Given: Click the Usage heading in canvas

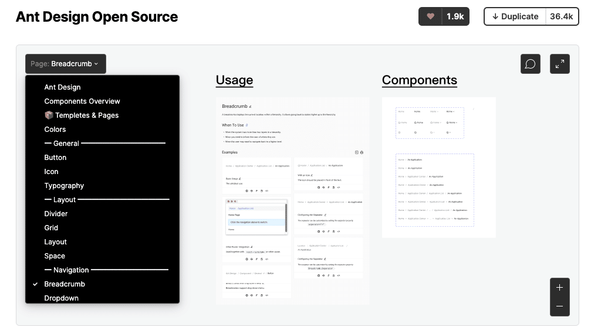Looking at the screenshot, I should (234, 80).
